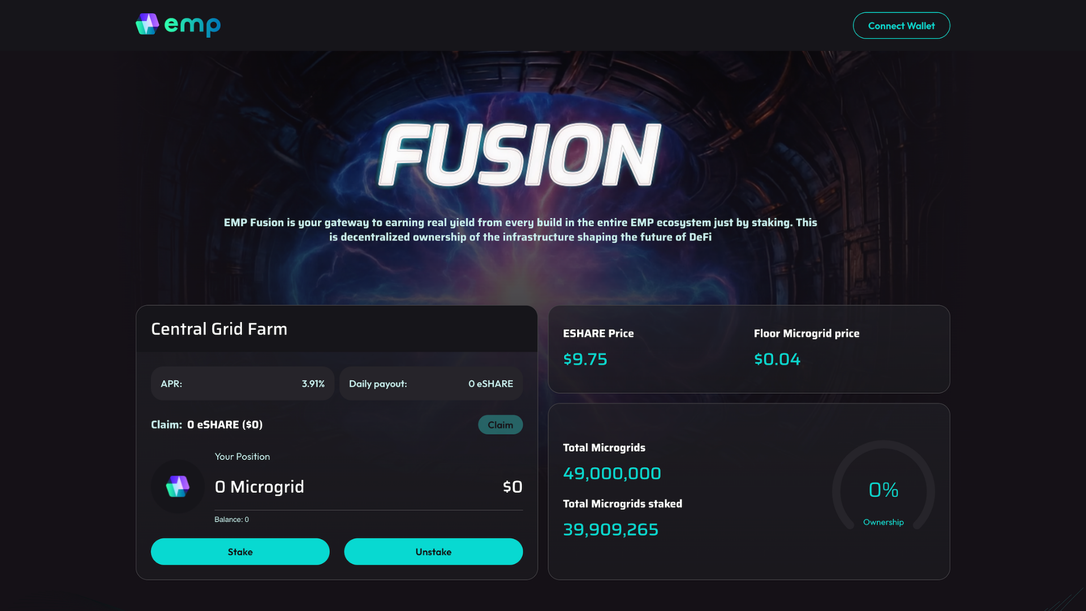Select the APR 3.91% stat box
1086x611 pixels.
coord(243,384)
